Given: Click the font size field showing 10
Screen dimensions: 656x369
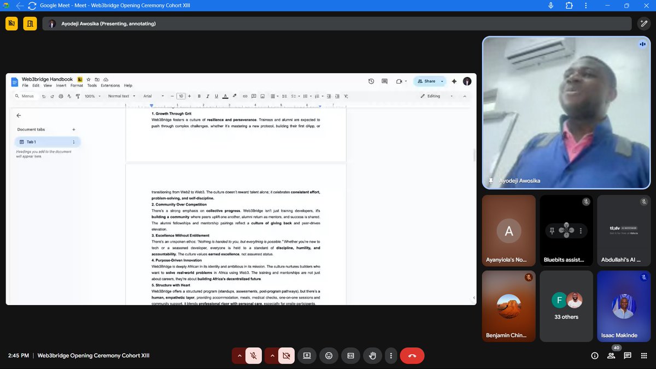Looking at the screenshot, I should coord(181,96).
